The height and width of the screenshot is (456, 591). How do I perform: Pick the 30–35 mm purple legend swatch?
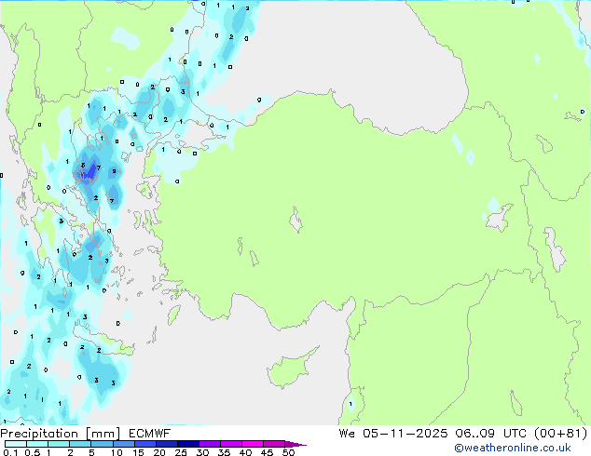pyautogui.click(x=210, y=444)
